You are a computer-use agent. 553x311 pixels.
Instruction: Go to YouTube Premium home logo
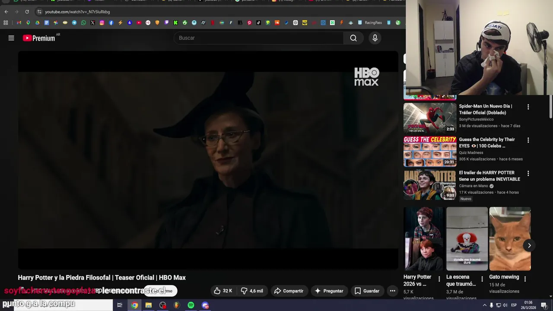39,38
